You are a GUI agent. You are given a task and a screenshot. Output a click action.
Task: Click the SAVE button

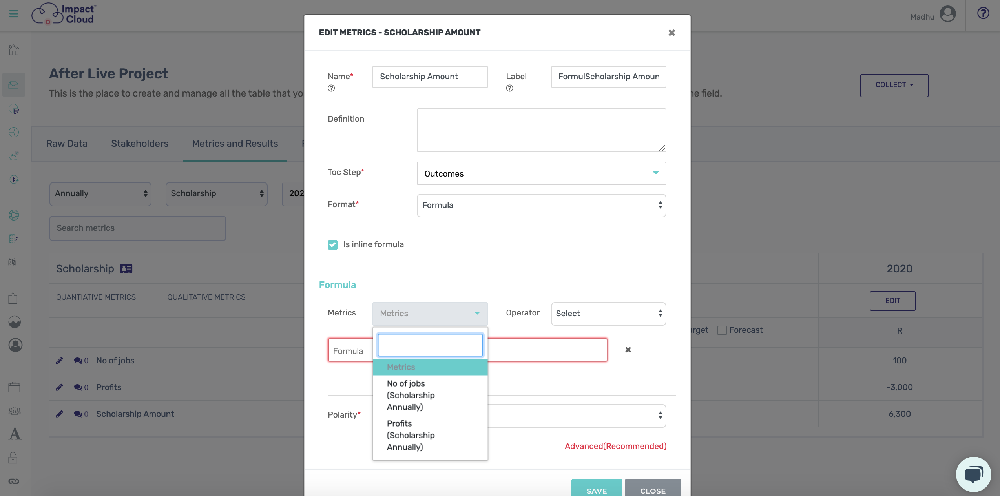597,488
